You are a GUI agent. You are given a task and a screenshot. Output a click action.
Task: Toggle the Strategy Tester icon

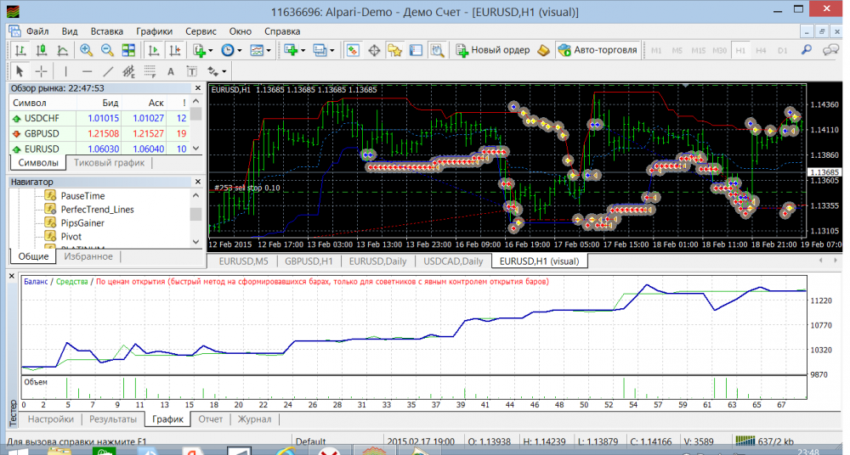437,50
